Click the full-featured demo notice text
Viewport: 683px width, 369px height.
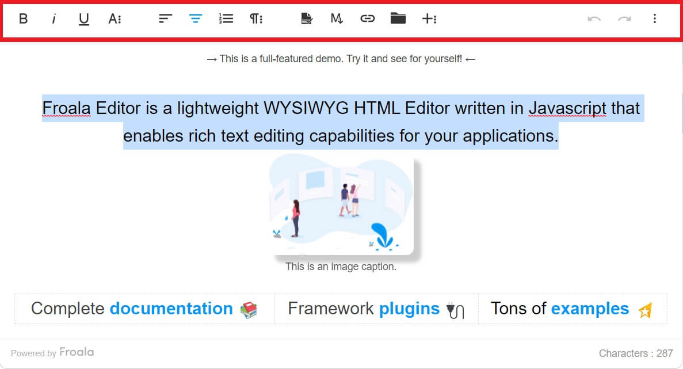tap(341, 59)
